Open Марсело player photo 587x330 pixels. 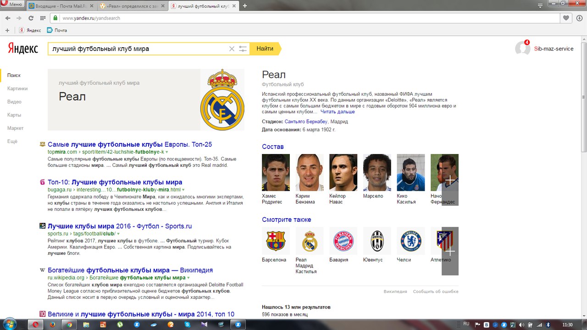(377, 172)
